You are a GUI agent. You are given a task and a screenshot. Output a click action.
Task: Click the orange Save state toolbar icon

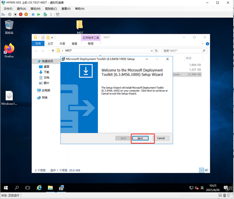(x=26, y=15)
